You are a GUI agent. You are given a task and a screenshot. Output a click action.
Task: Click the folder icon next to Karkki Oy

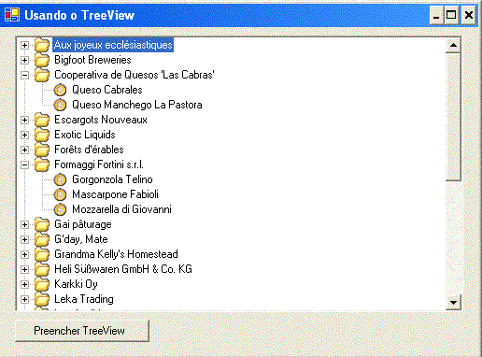[x=42, y=284]
